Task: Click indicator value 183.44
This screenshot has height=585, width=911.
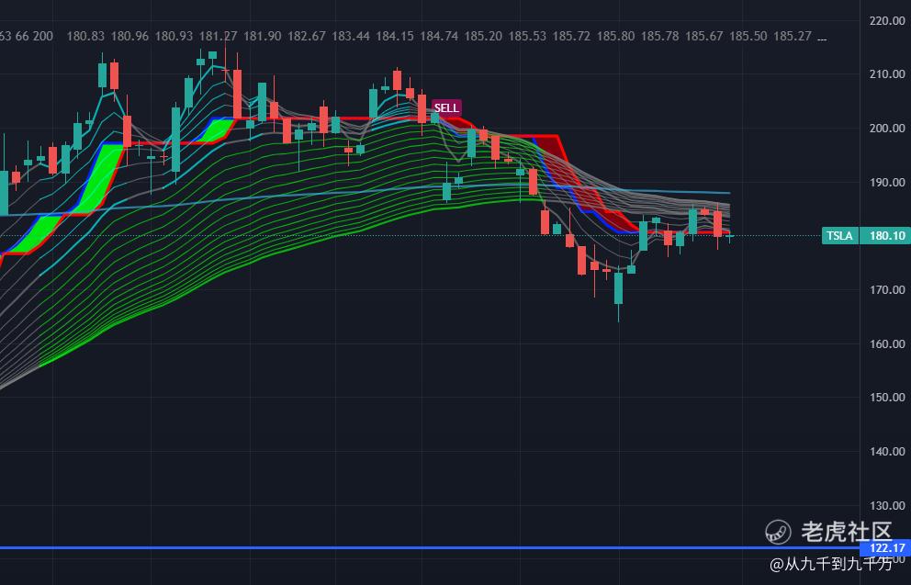Action: (x=350, y=36)
